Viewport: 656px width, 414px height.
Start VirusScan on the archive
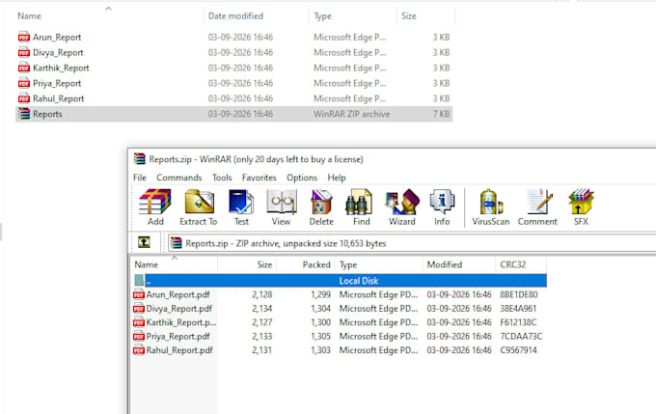(491, 207)
